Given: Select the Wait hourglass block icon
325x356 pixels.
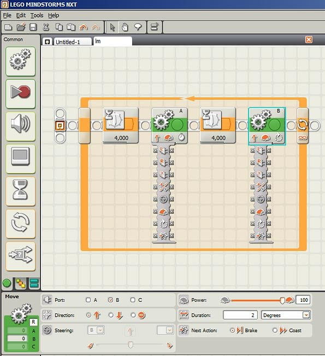Looking at the screenshot, I should pos(20,191).
